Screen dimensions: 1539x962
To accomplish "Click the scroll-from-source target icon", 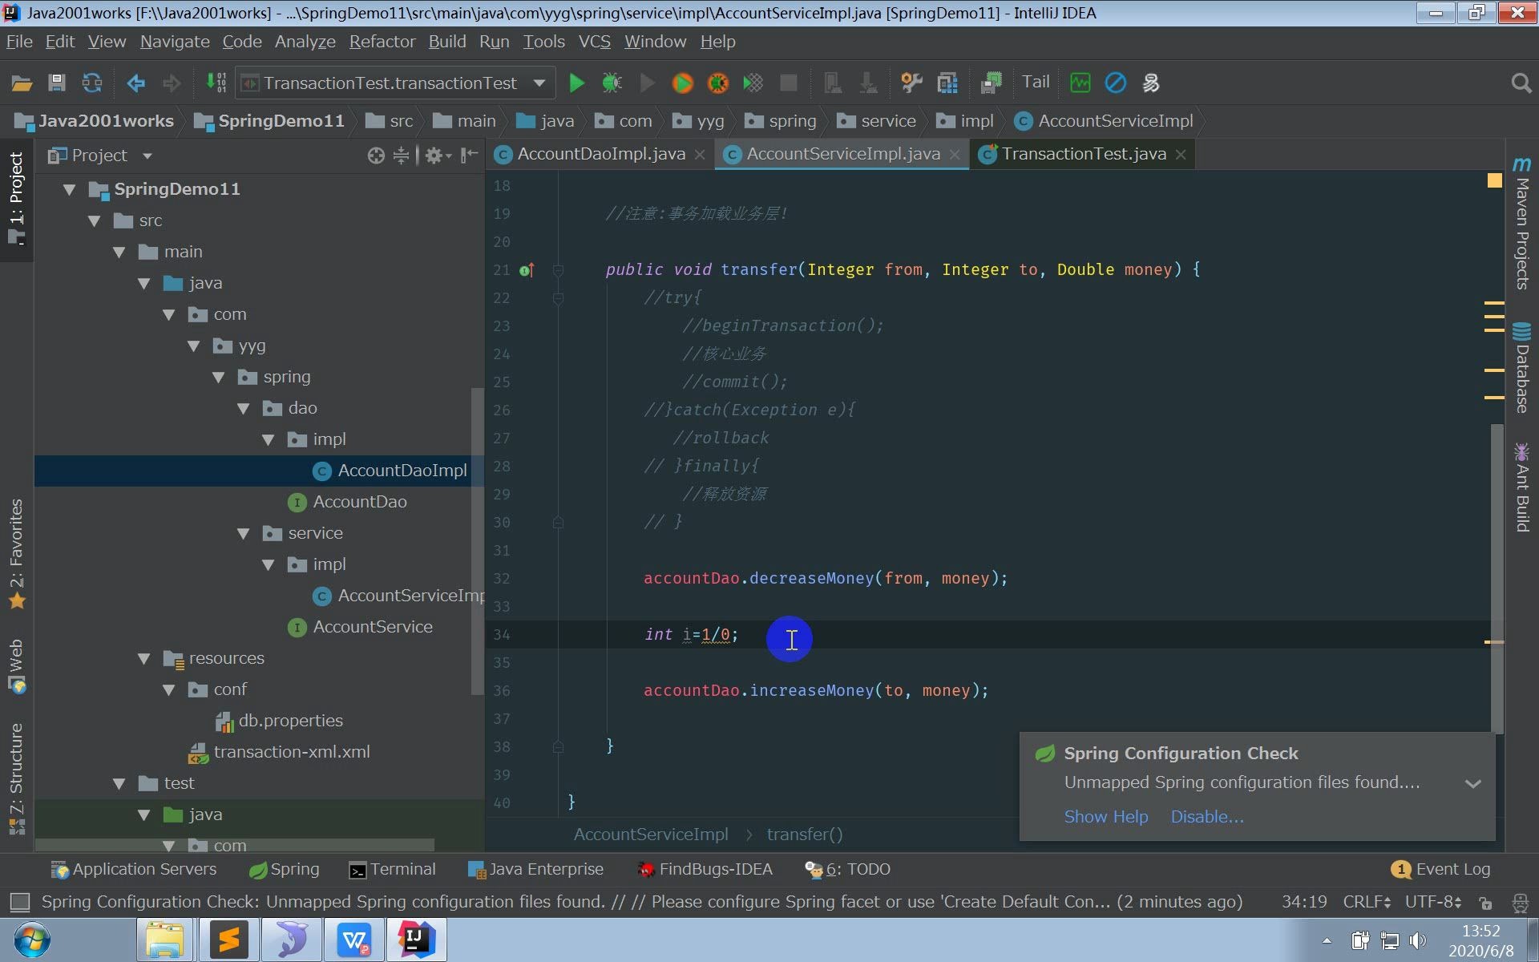I will tap(375, 156).
